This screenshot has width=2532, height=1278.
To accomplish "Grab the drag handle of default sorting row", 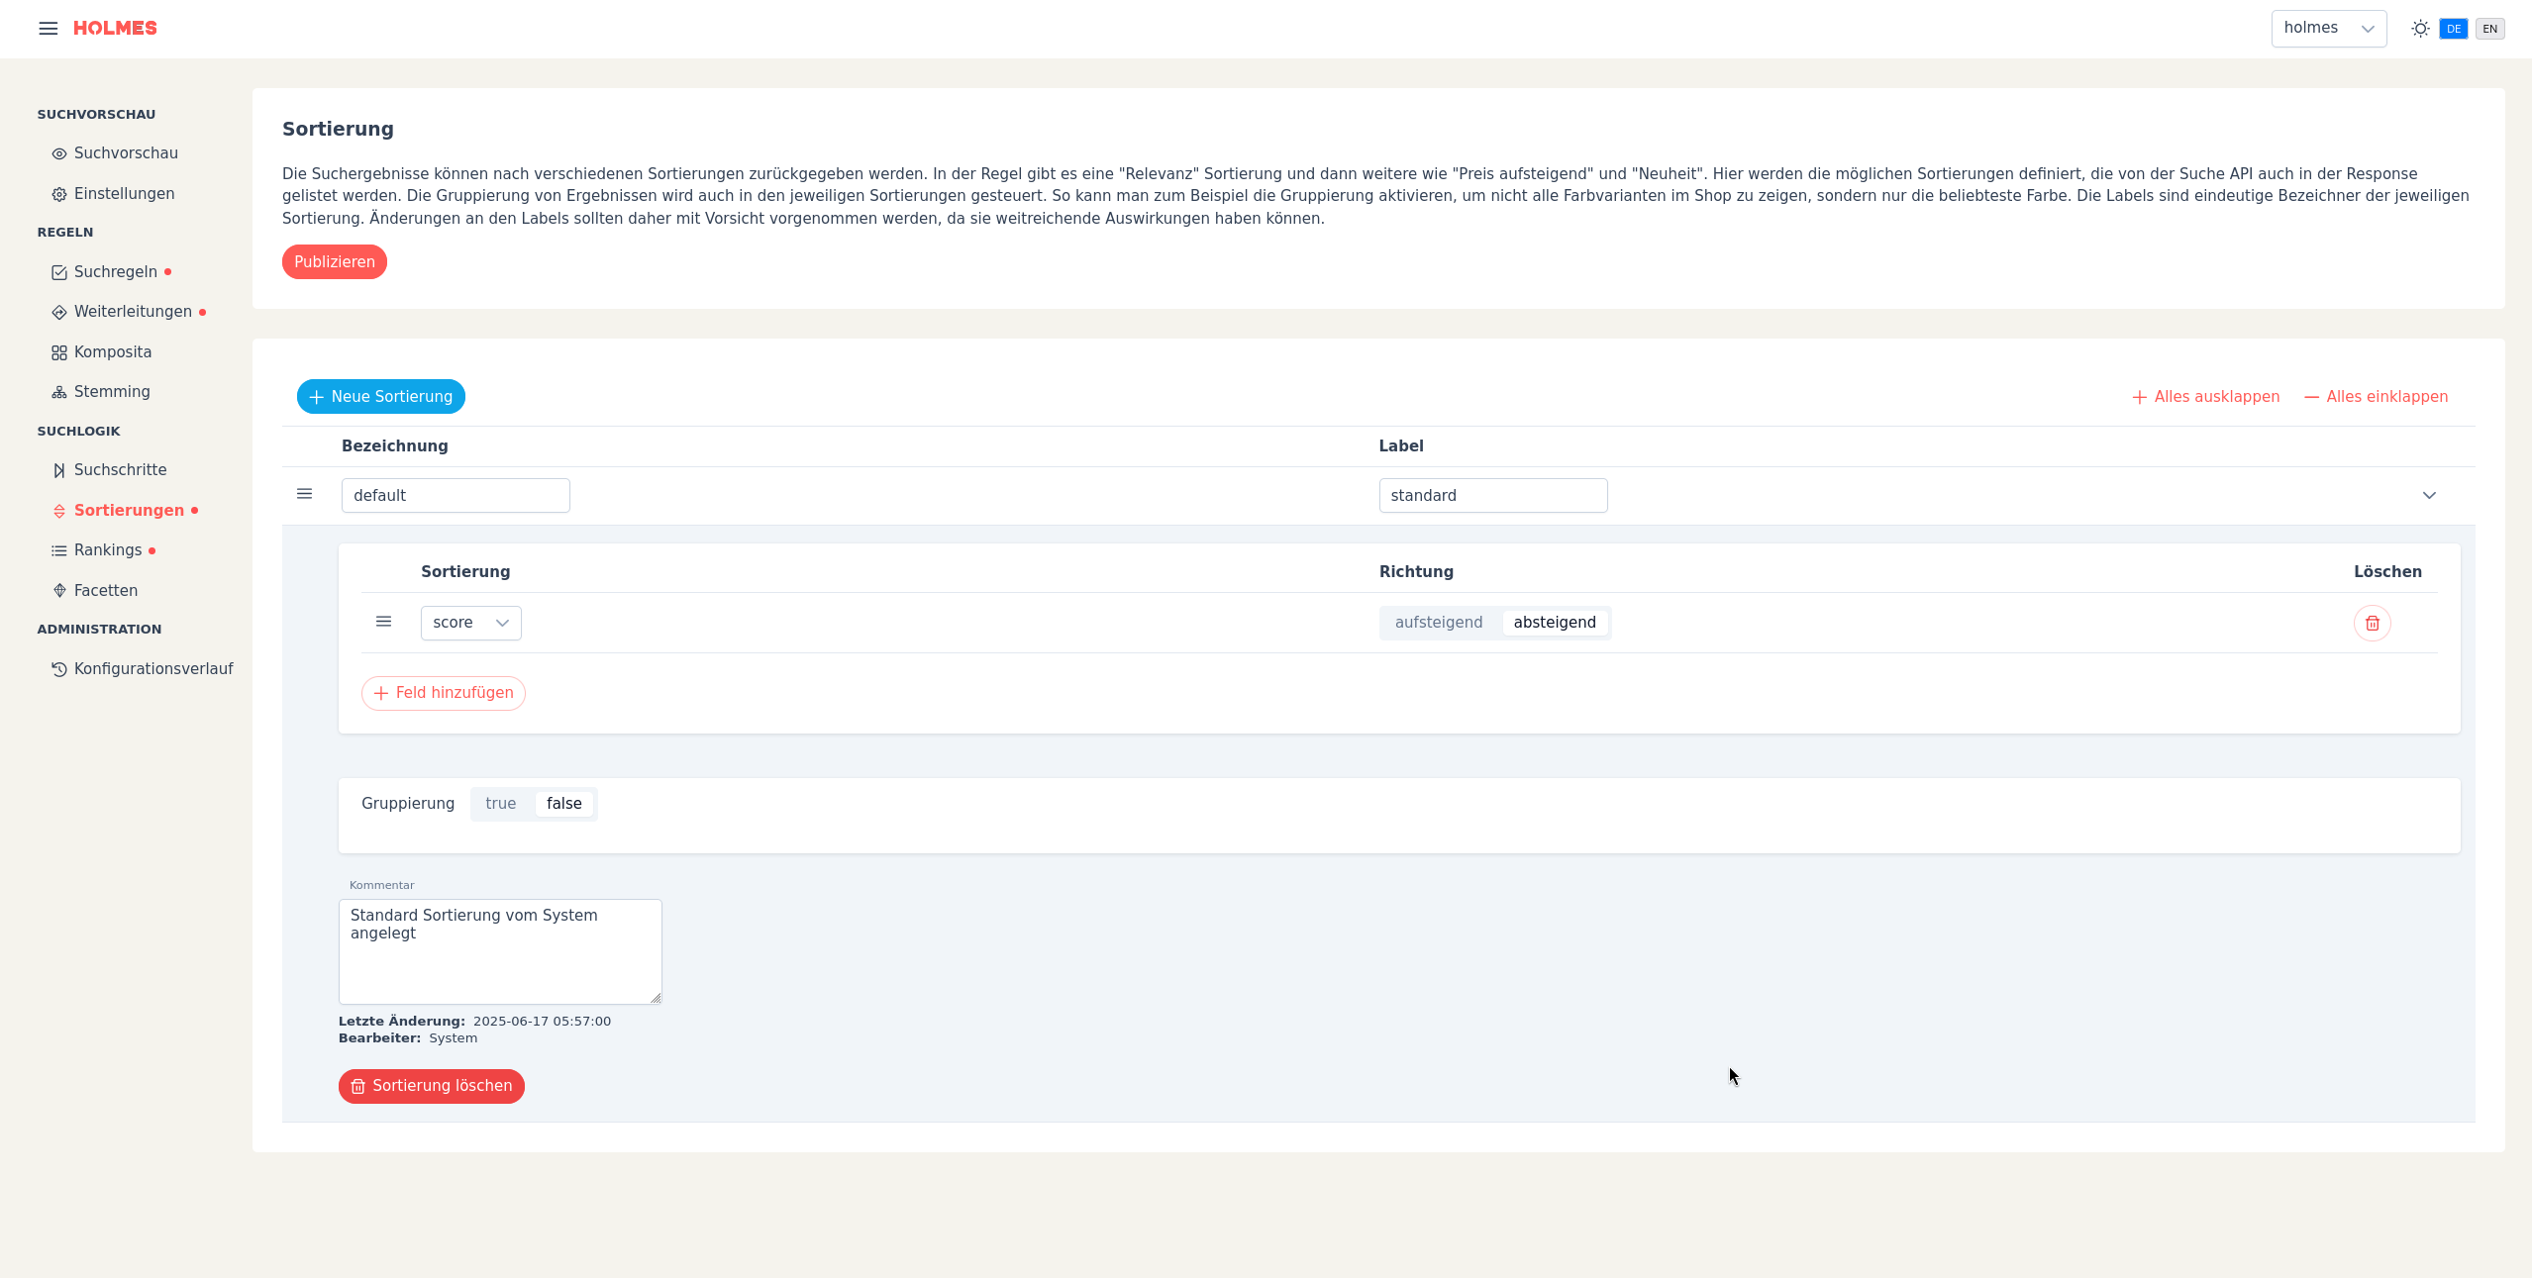I will pos(305,494).
